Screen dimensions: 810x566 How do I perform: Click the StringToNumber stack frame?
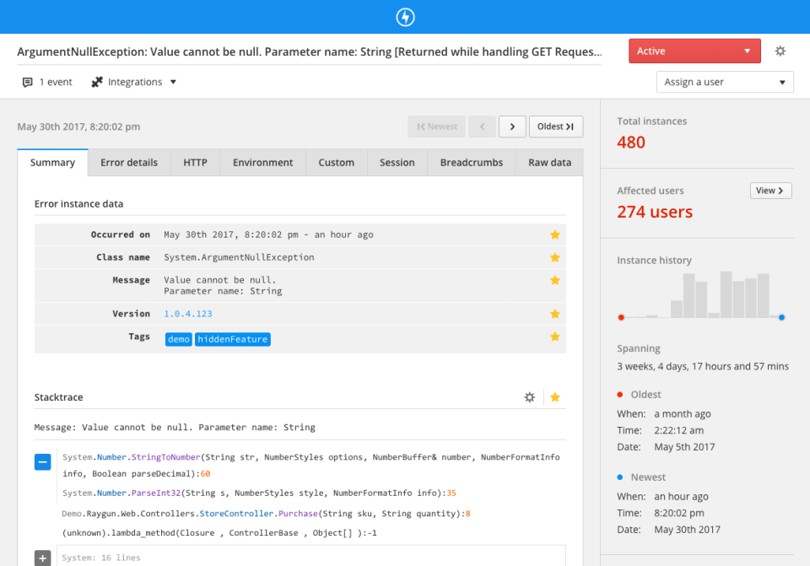pyautogui.click(x=311, y=466)
